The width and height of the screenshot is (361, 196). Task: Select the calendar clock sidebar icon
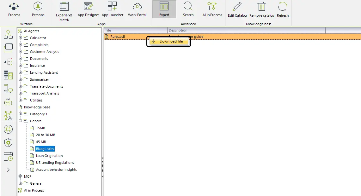point(8,157)
